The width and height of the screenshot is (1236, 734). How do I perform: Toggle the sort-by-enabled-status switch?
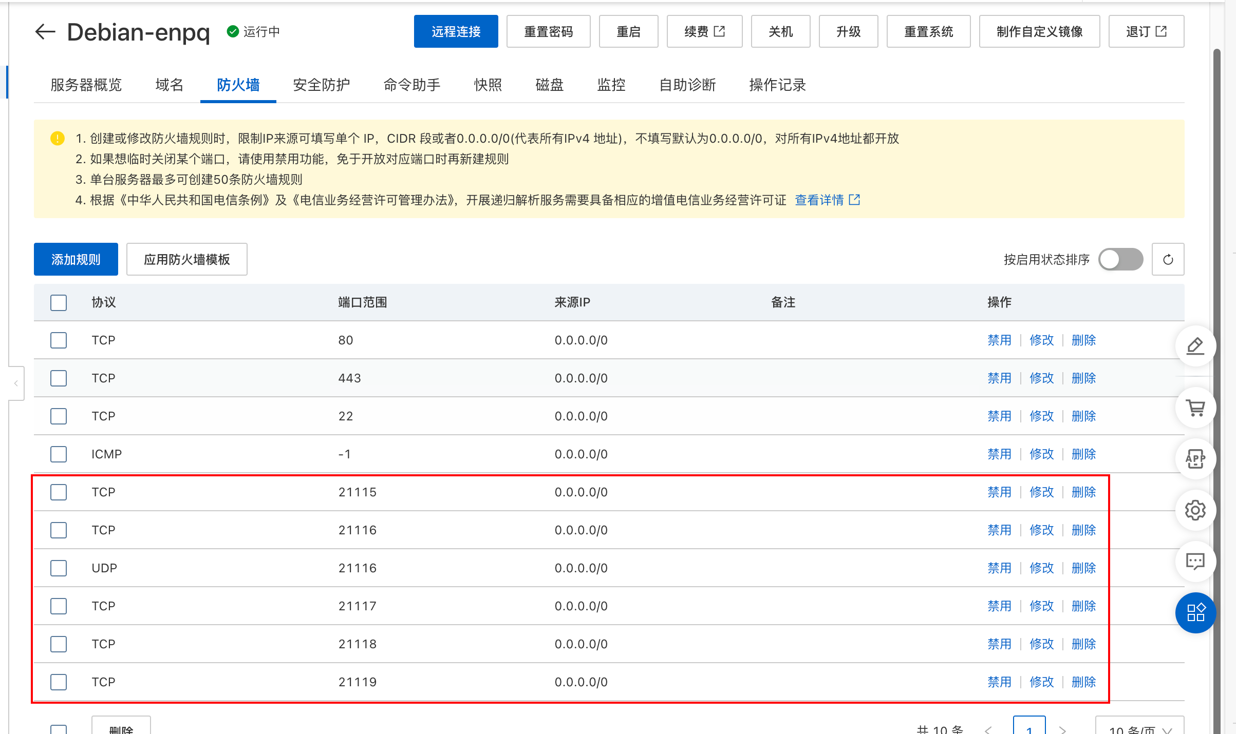tap(1120, 260)
